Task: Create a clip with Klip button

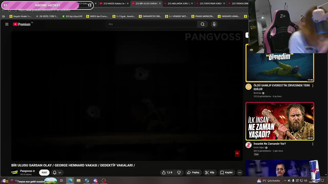Action: pyautogui.click(x=210, y=172)
